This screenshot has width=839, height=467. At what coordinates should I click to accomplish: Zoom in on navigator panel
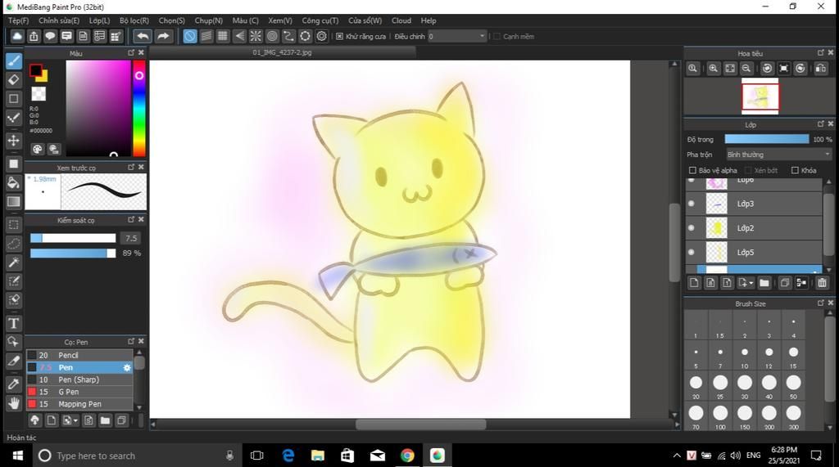click(714, 69)
